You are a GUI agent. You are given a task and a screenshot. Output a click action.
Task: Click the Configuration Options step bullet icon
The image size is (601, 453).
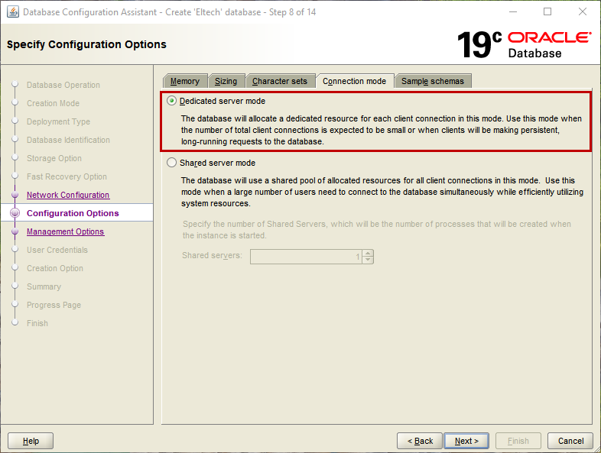[x=15, y=213]
